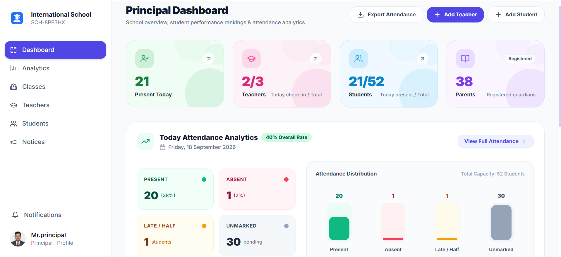Click the 21 Present Today value
The image size is (561, 257).
tap(142, 81)
